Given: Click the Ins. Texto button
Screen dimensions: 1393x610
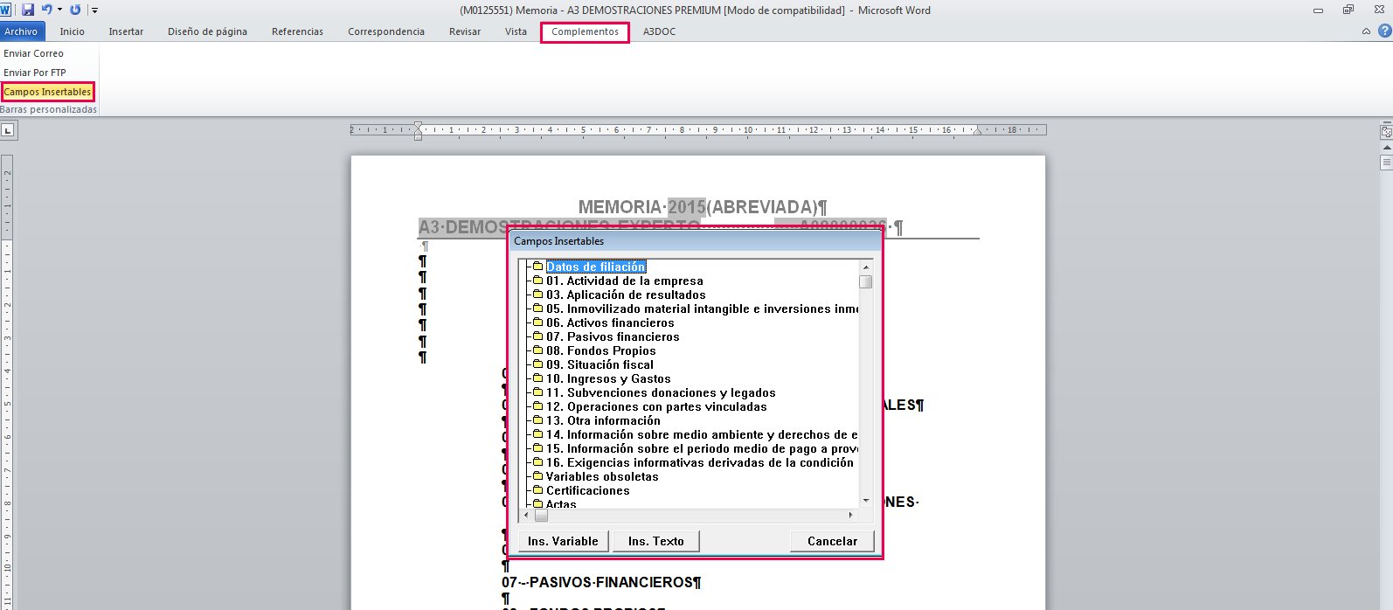Looking at the screenshot, I should [655, 541].
